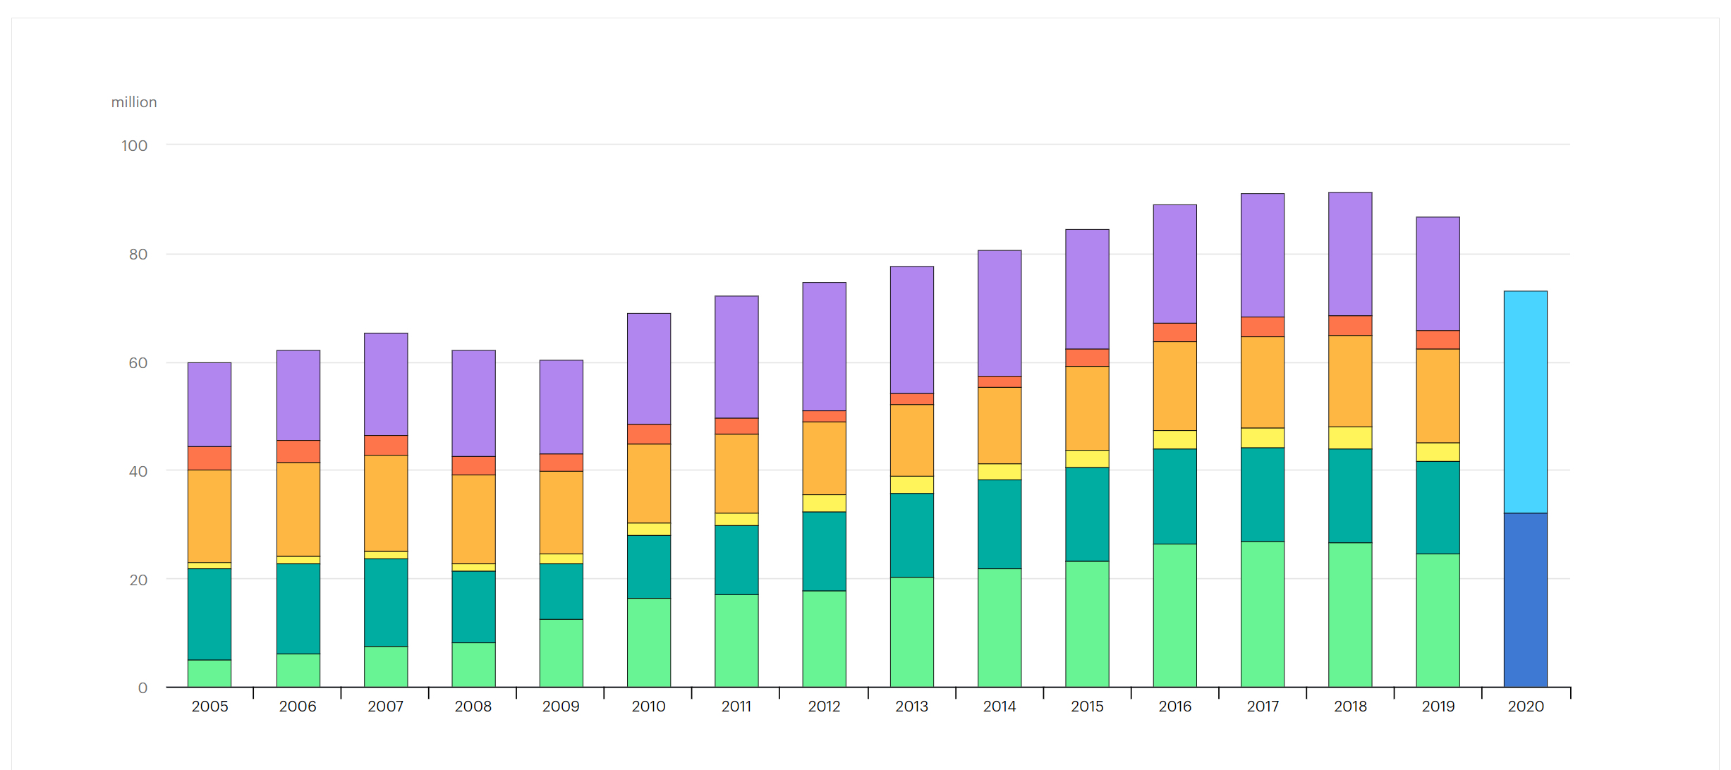The width and height of the screenshot is (1731, 770).
Task: Click the light green segment of 2008 bar
Action: (473, 664)
